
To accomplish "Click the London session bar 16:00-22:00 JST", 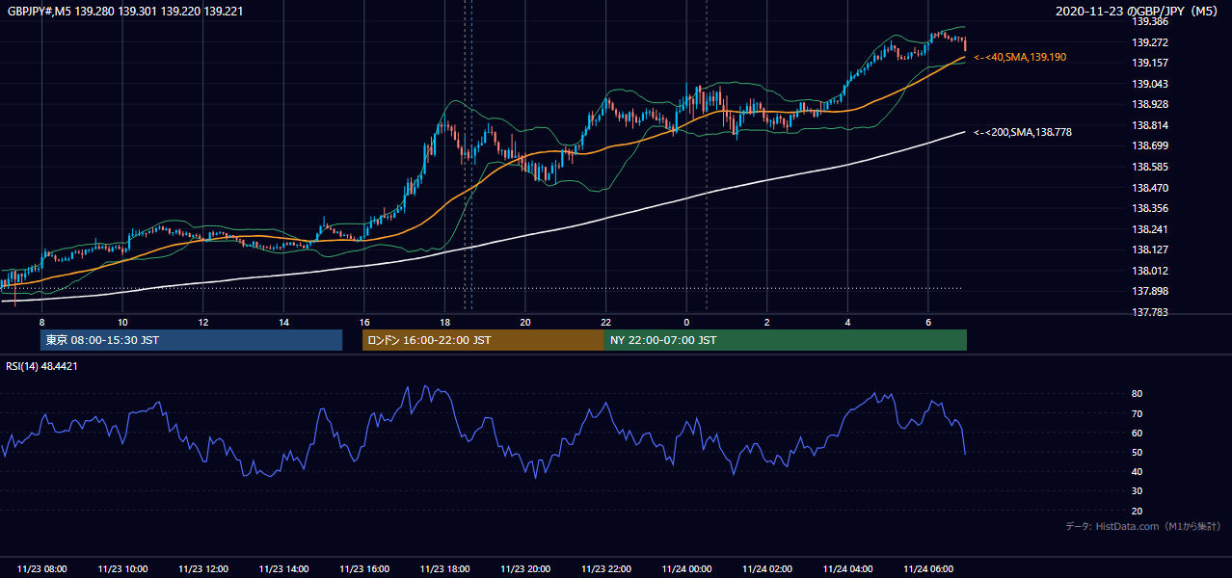I will [483, 340].
